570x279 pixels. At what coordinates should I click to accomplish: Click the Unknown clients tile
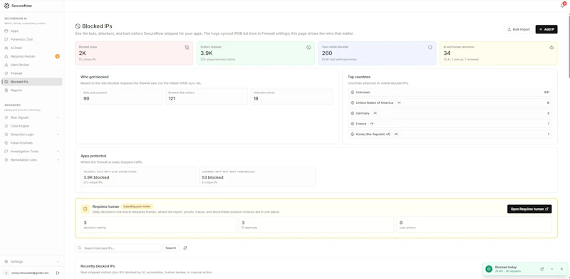pos(291,96)
